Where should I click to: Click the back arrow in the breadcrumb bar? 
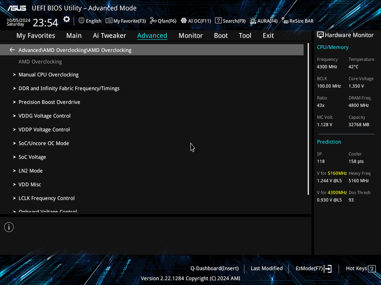pos(12,50)
